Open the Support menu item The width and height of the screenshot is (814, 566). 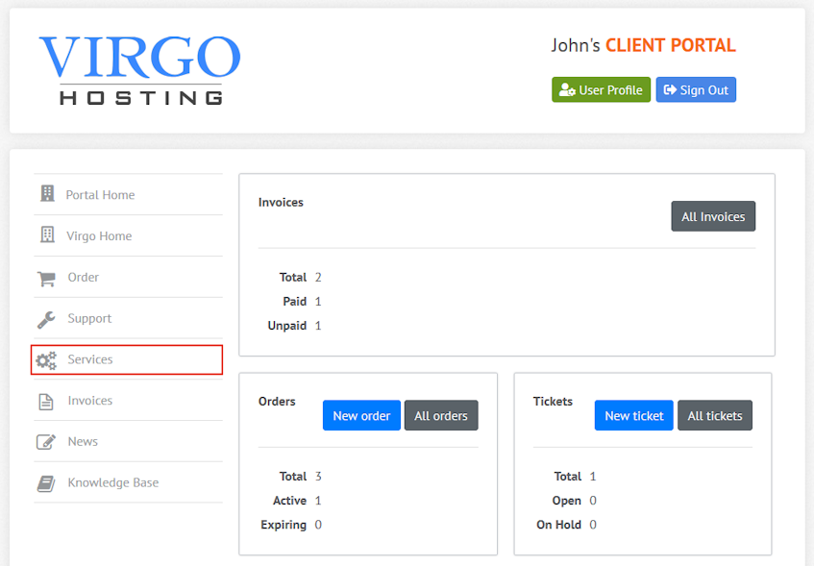pos(128,318)
